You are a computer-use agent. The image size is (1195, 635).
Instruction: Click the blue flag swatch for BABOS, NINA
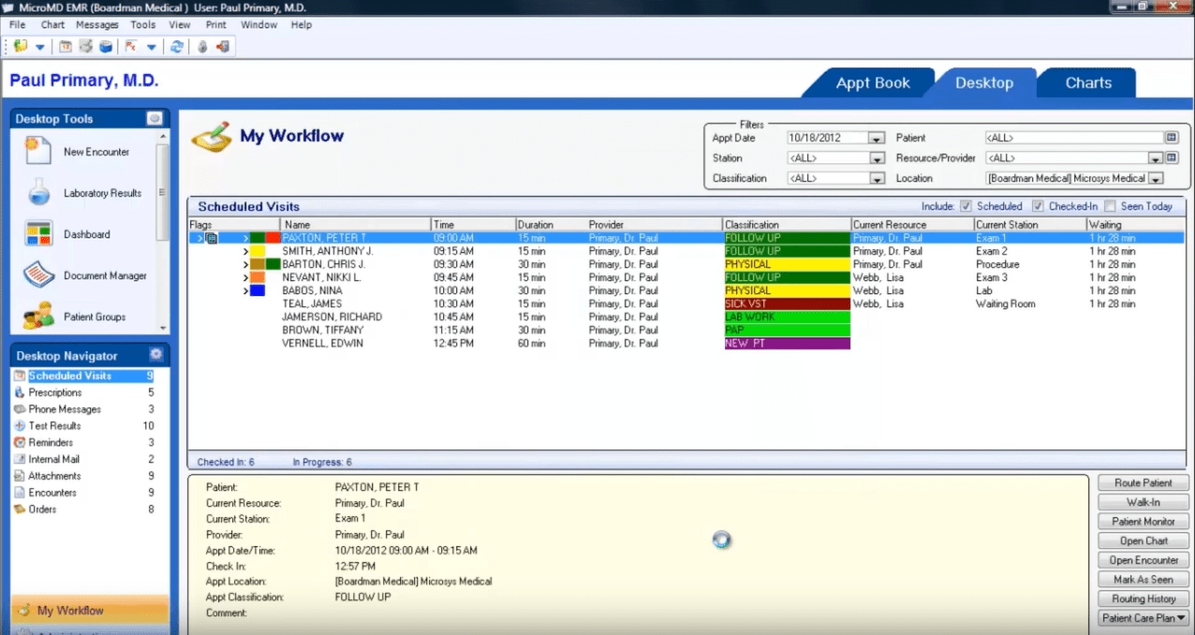click(258, 291)
